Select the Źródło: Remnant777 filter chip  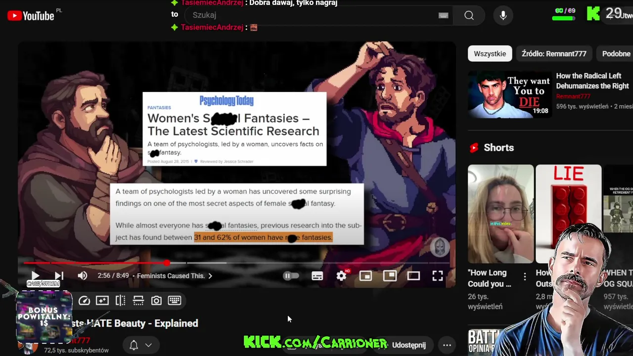coord(554,53)
